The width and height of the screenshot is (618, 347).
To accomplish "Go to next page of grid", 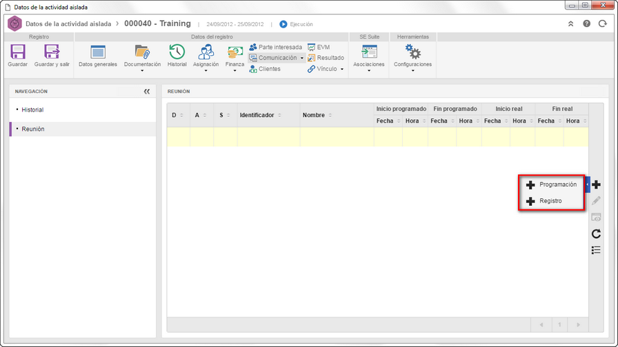I will [x=578, y=325].
